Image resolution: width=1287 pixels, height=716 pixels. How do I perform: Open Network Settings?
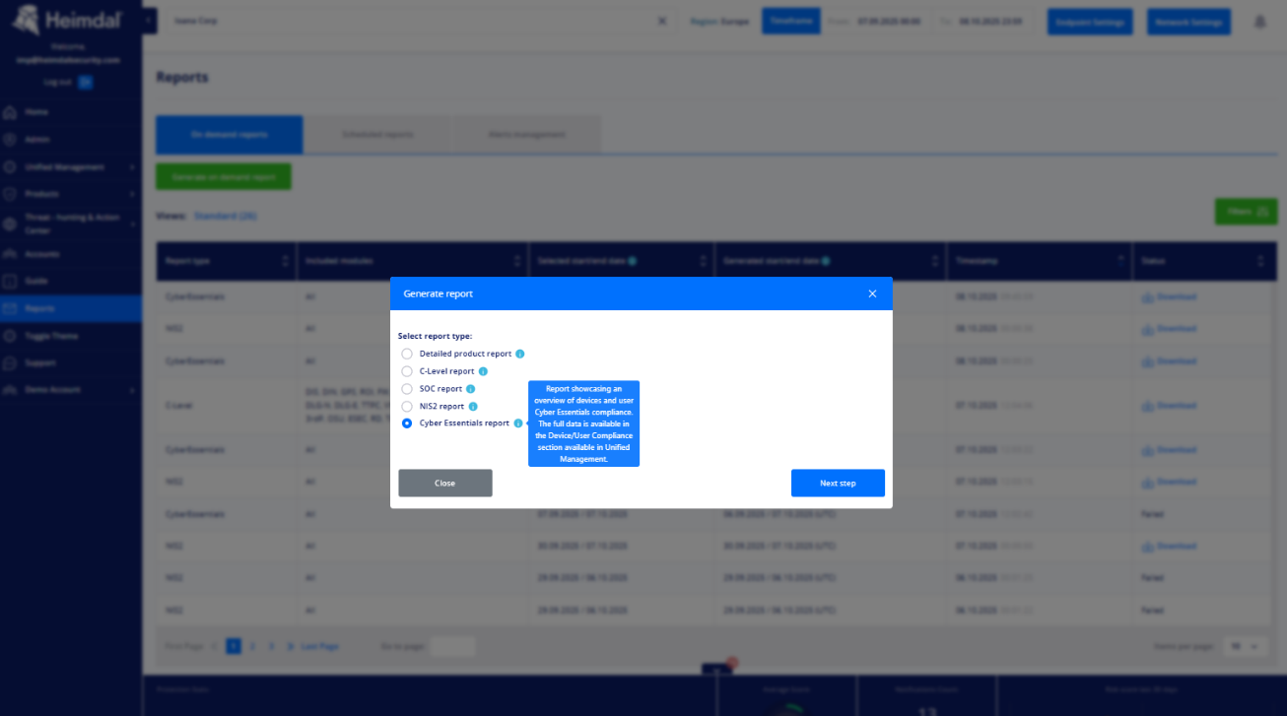[x=1188, y=22]
